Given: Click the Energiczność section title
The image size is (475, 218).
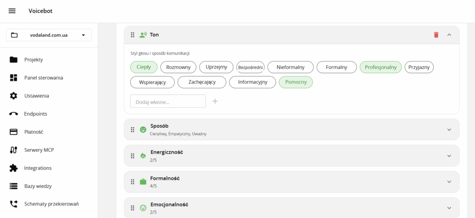Looking at the screenshot, I should point(167,152).
